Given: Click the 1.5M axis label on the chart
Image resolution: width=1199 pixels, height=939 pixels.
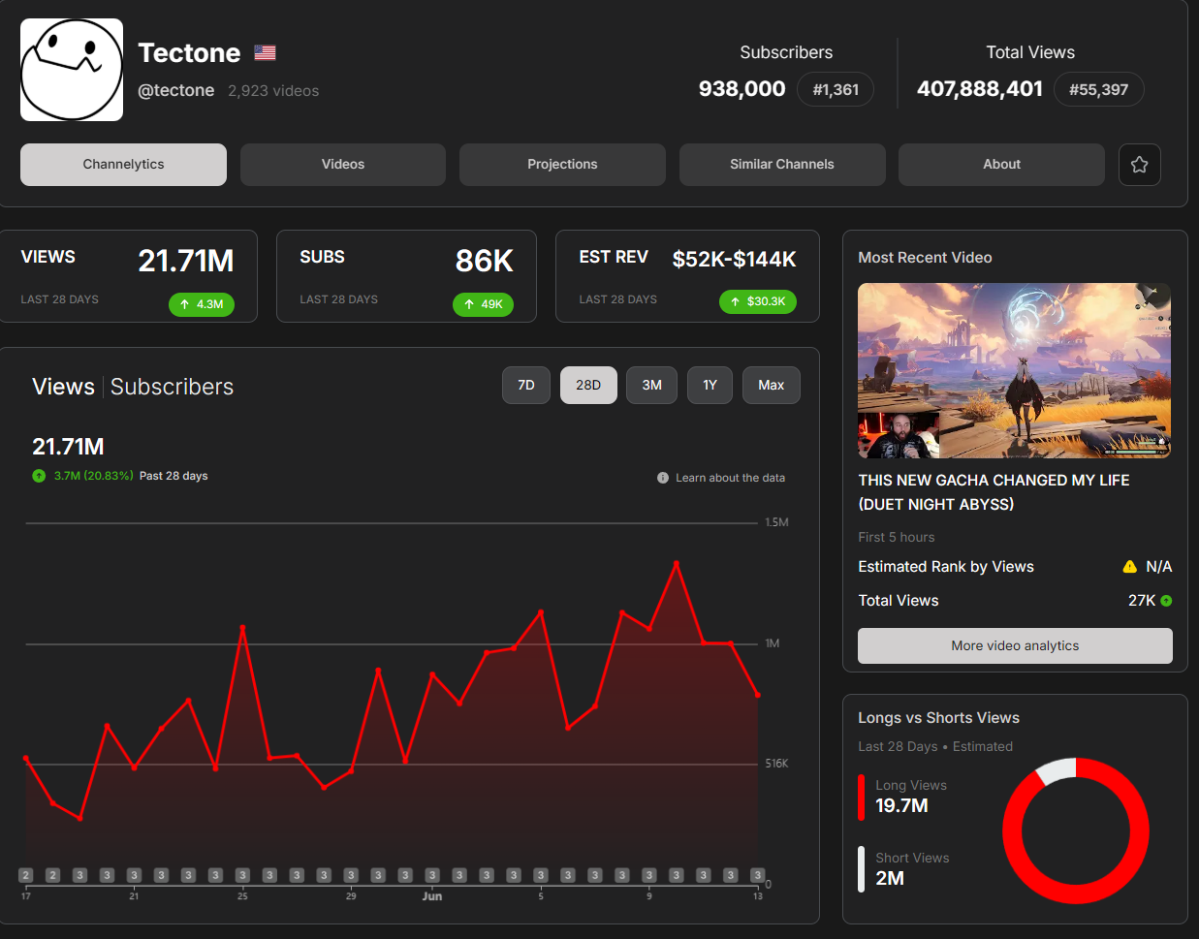Looking at the screenshot, I should coord(776,522).
